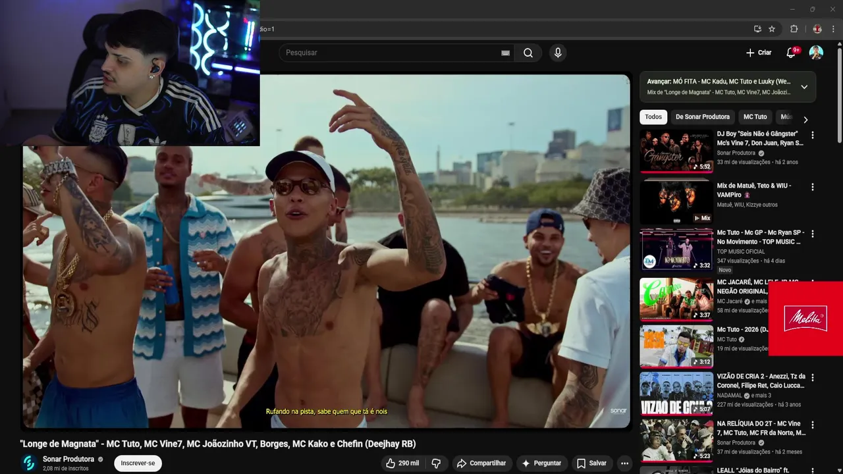Image resolution: width=843 pixels, height=474 pixels.
Task: Dislike the video with thumbs down
Action: tap(436, 463)
